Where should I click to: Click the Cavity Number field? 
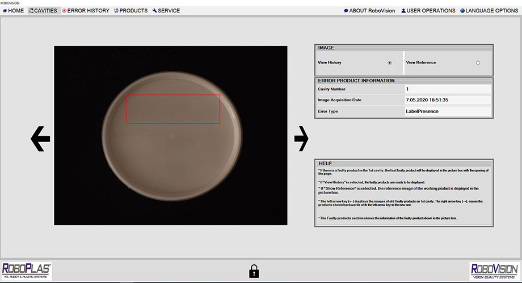(x=448, y=89)
